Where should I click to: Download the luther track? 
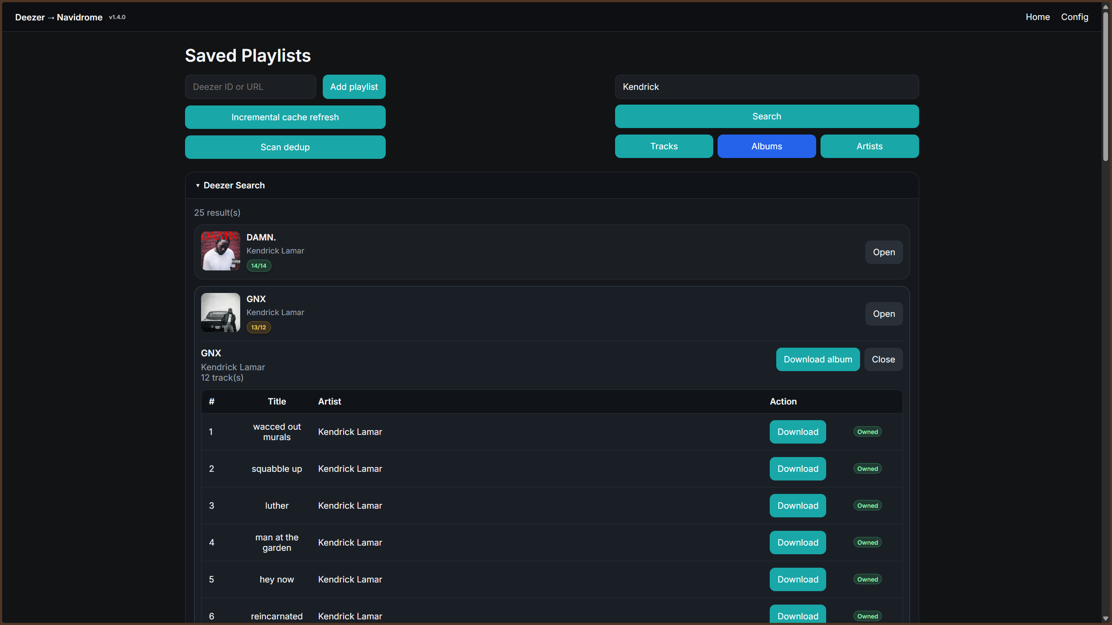[x=798, y=506]
